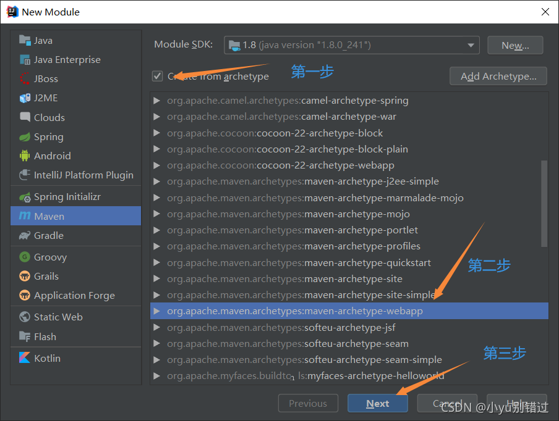Image resolution: width=559 pixels, height=421 pixels.
Task: Click the IntelliJ Platform Plugin icon
Action: click(25, 175)
